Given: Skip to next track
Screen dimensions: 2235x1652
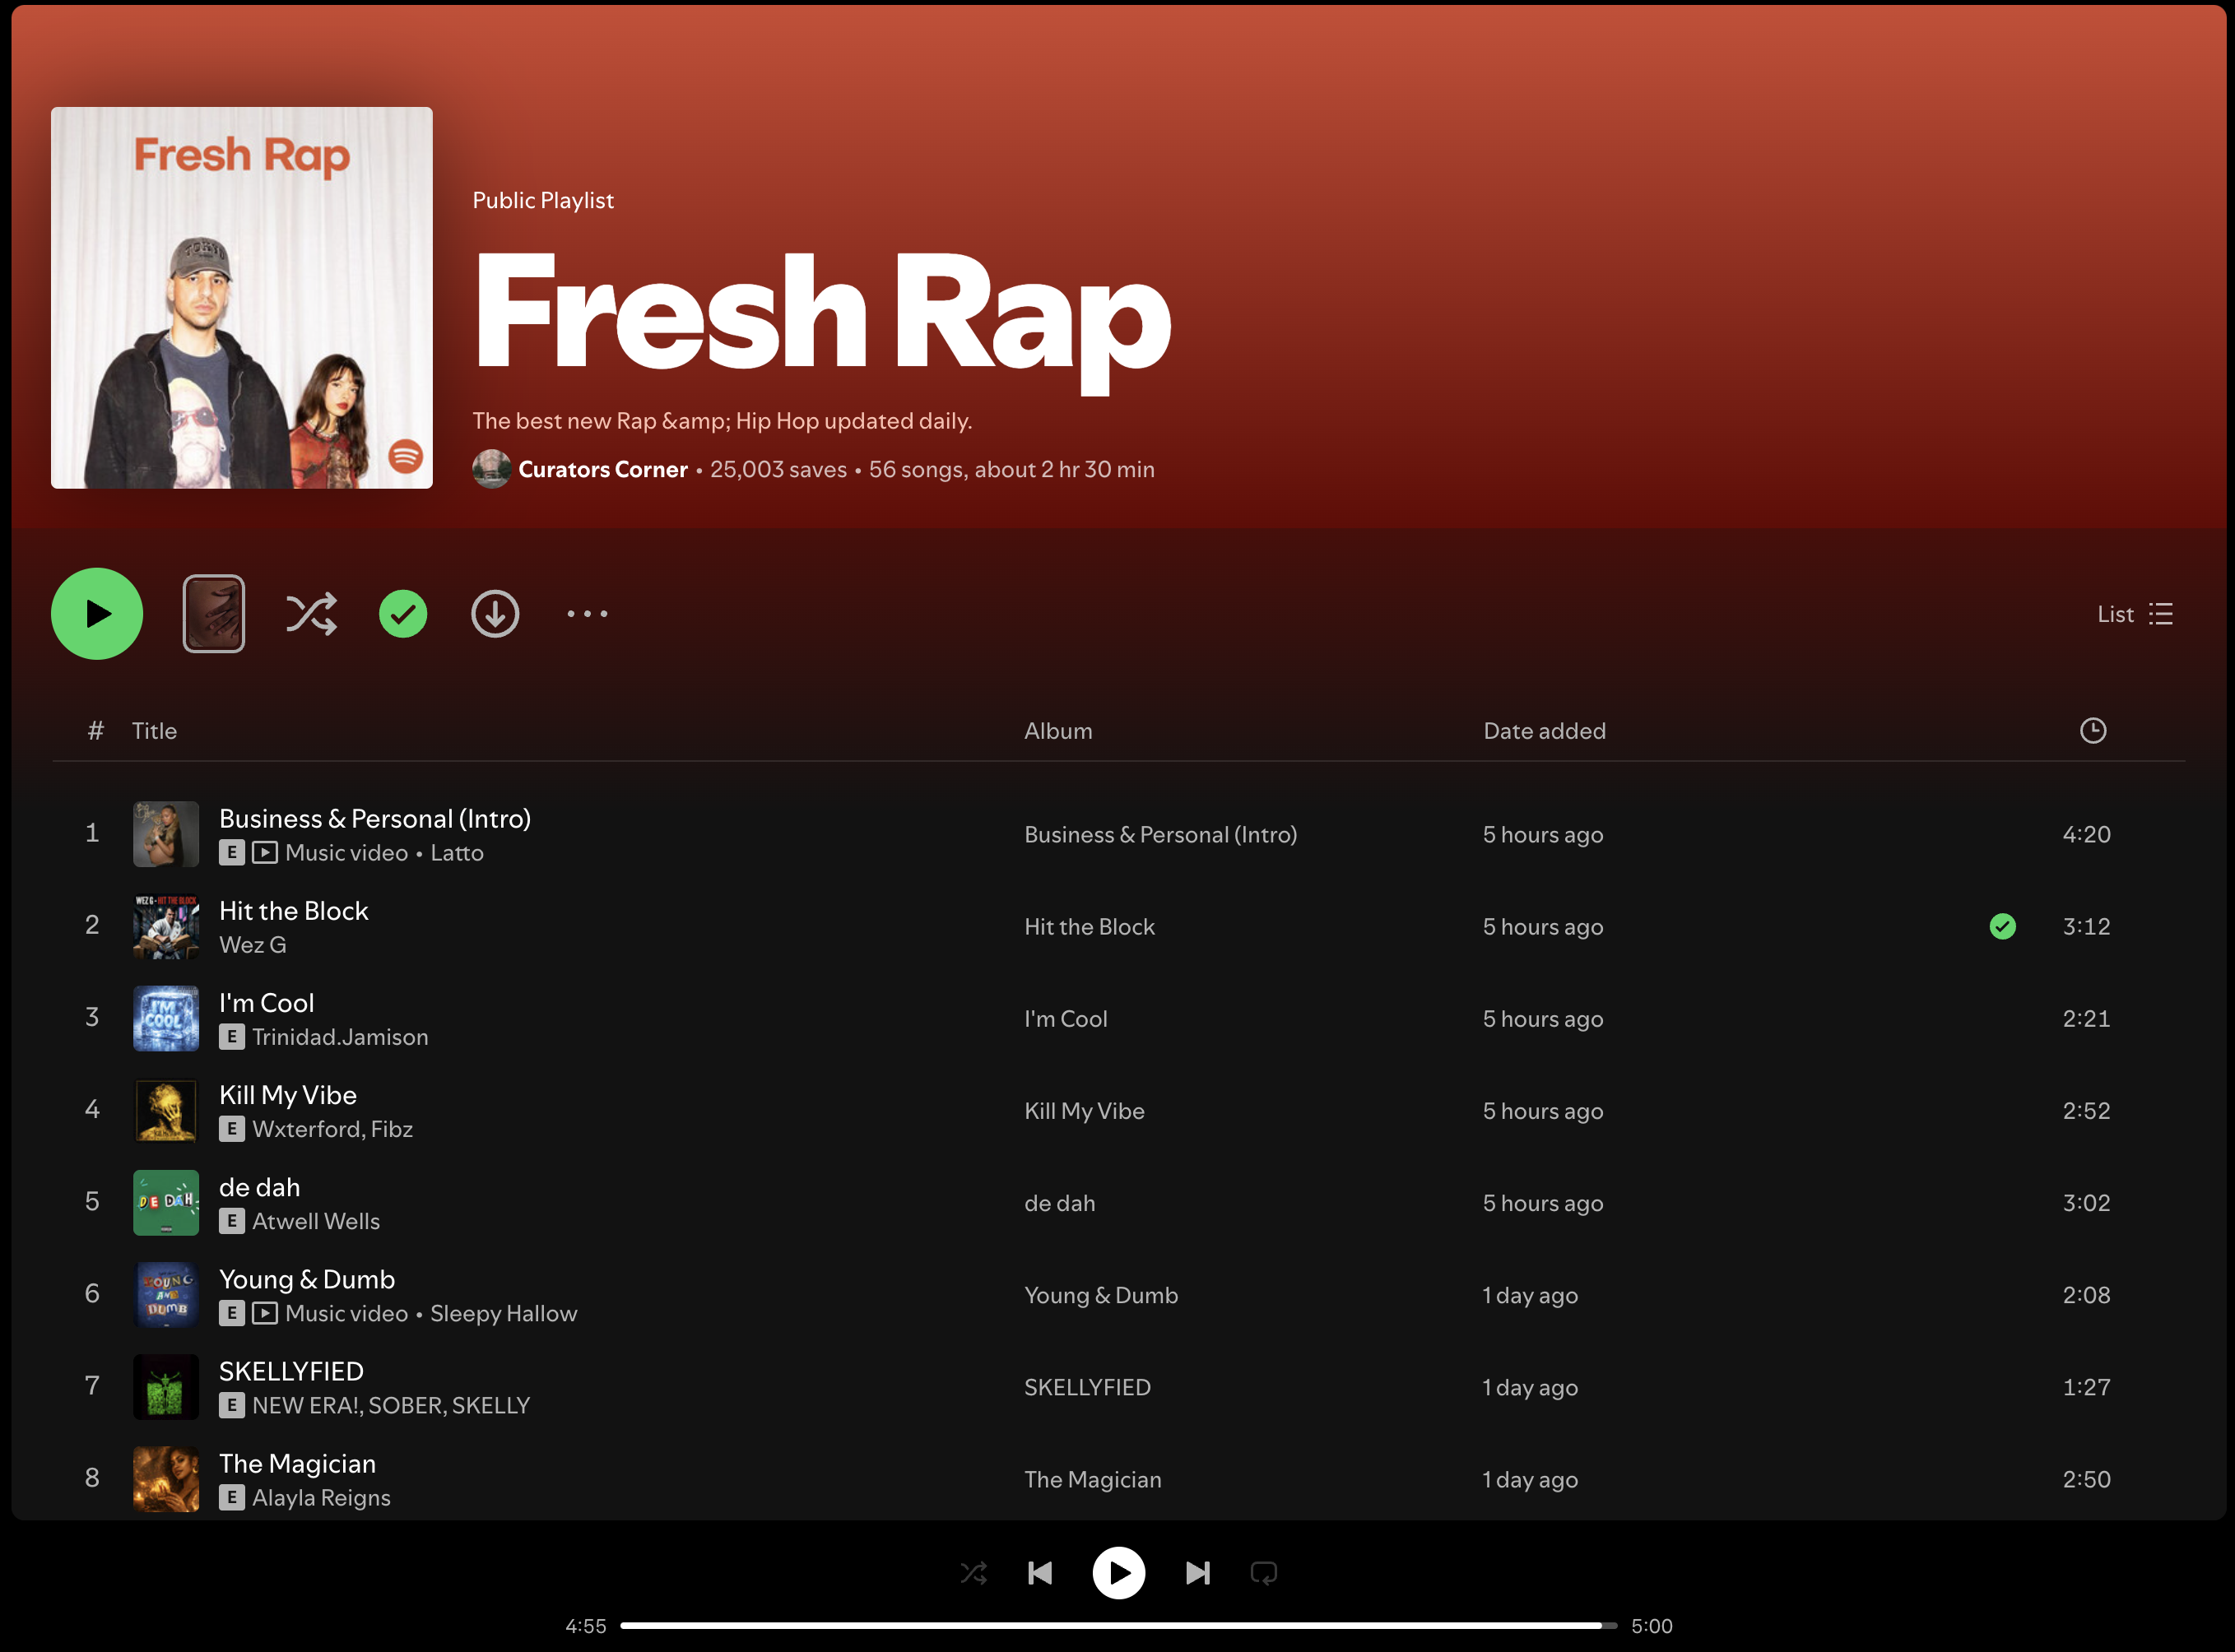Looking at the screenshot, I should point(1198,1573).
